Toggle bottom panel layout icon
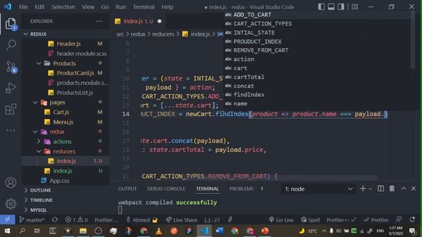422x237 pixels. [x=331, y=7]
